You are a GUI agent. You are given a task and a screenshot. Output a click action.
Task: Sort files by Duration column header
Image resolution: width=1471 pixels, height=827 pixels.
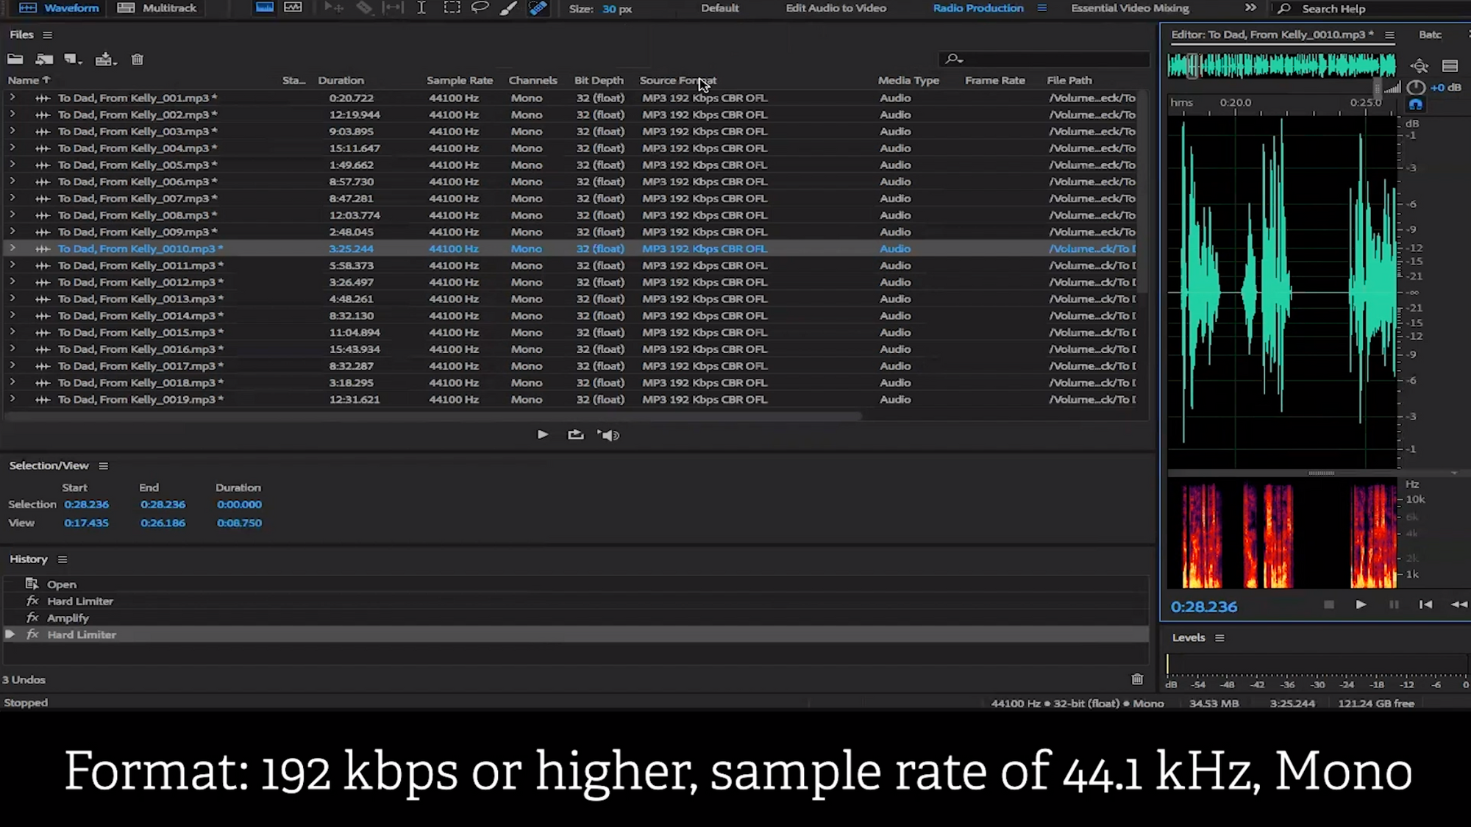(341, 80)
